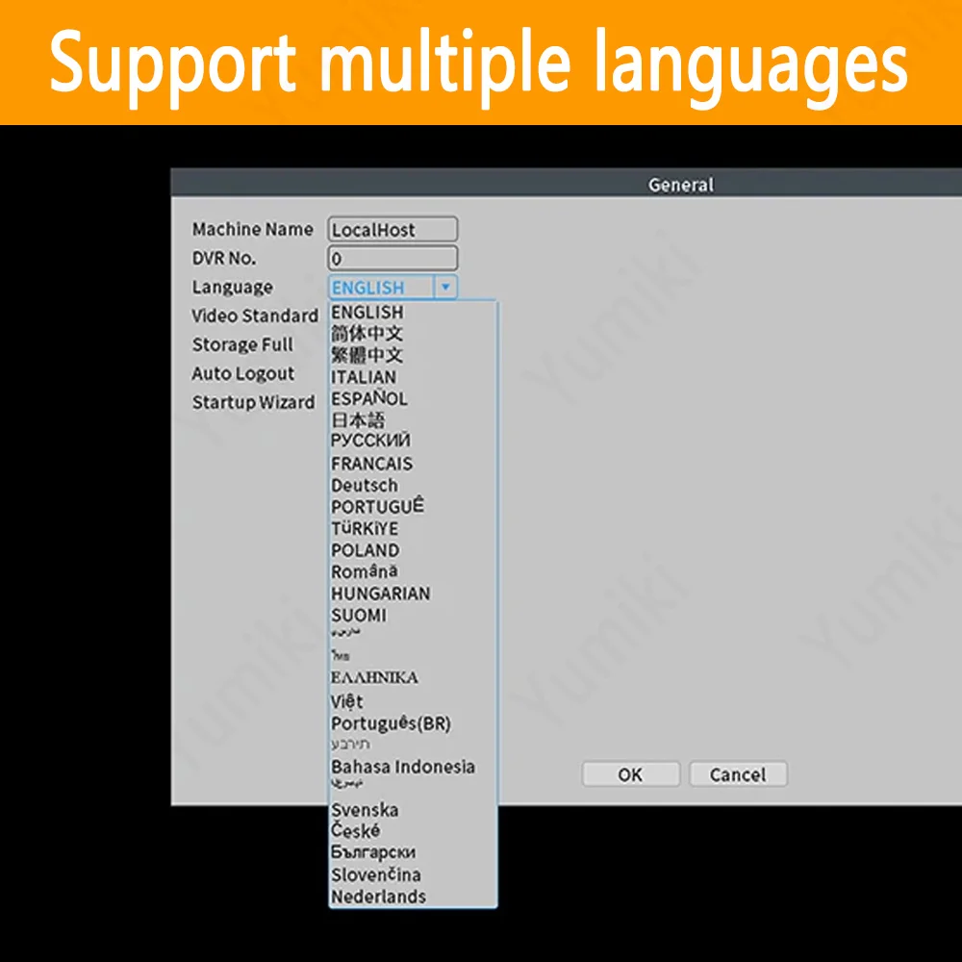This screenshot has height=962, width=962.
Task: Click the Machine Name input field
Action: click(x=392, y=230)
